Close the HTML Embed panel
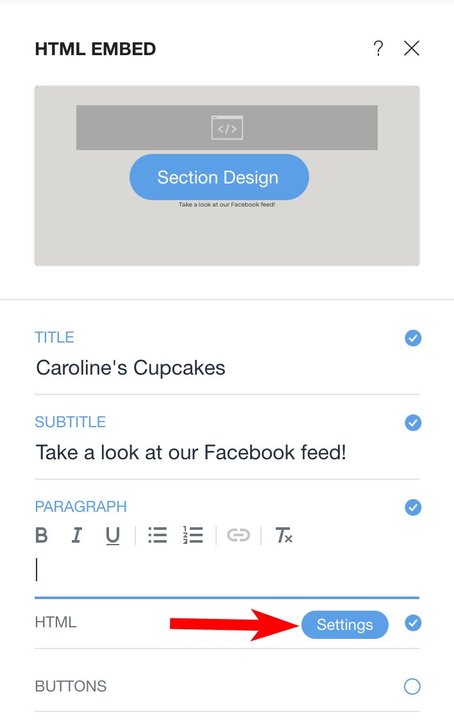The width and height of the screenshot is (454, 721). coord(412,48)
